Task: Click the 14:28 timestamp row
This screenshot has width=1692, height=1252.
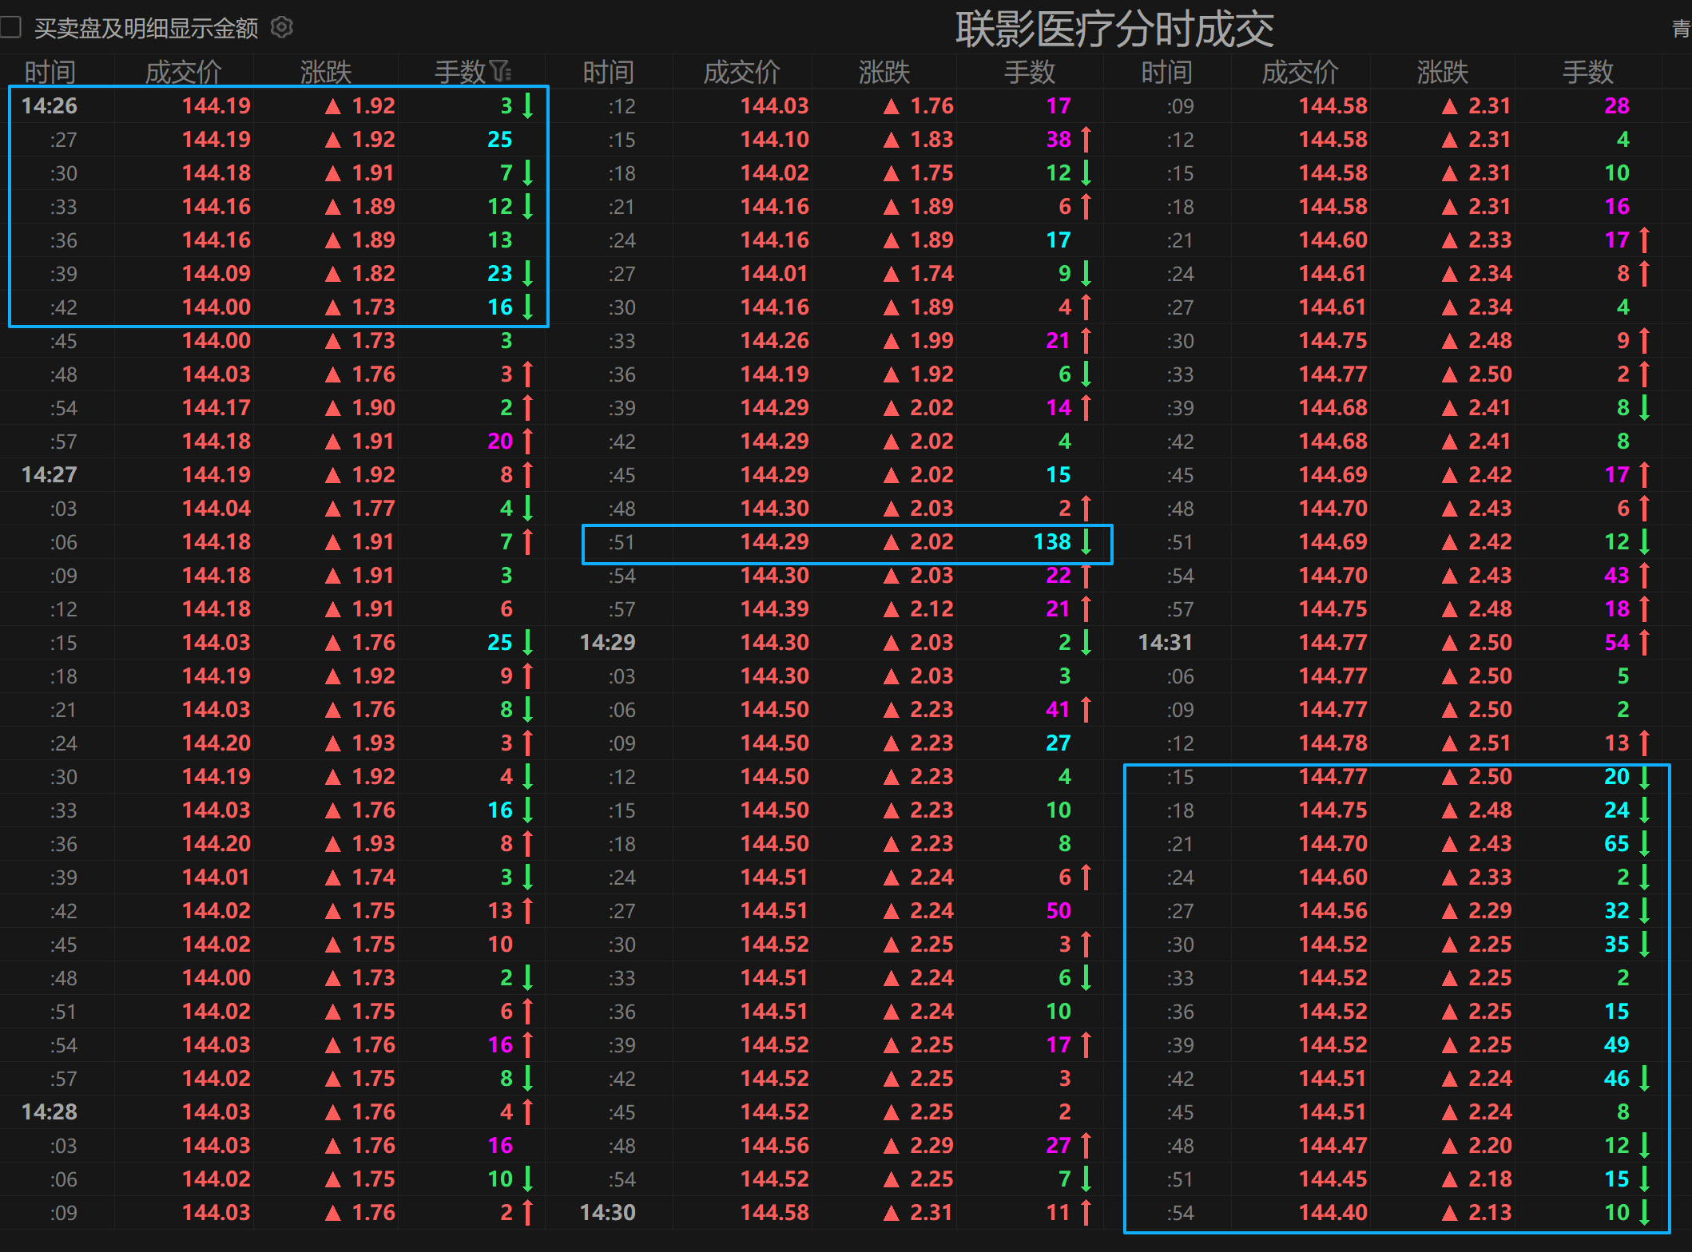Action: pos(50,1112)
